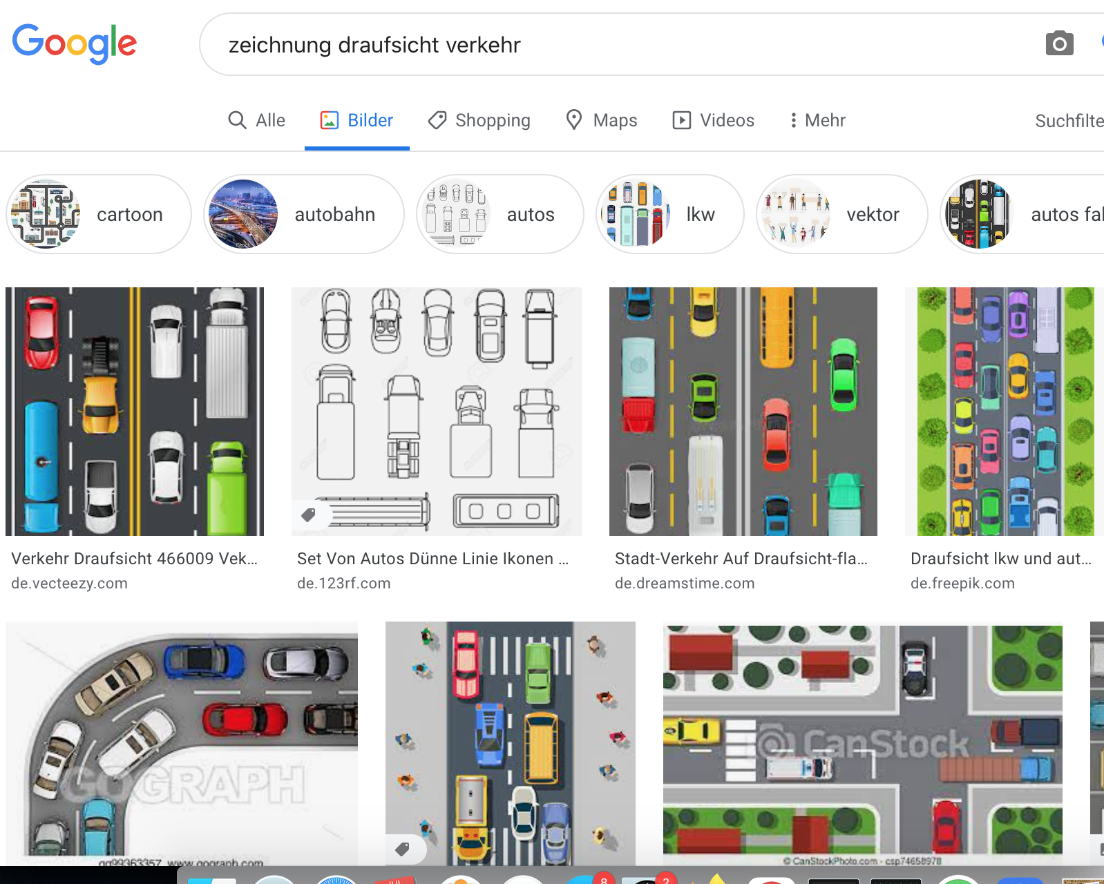Click tag badge on crosswalk traffic image
The height and width of the screenshot is (884, 1104).
coord(402,849)
